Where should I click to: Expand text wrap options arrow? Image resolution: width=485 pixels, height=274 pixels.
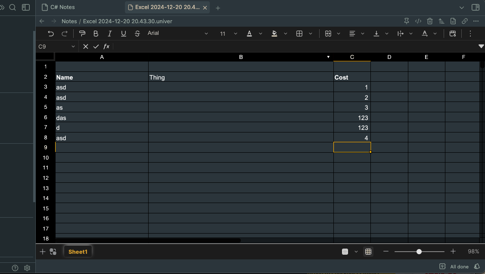tap(411, 34)
